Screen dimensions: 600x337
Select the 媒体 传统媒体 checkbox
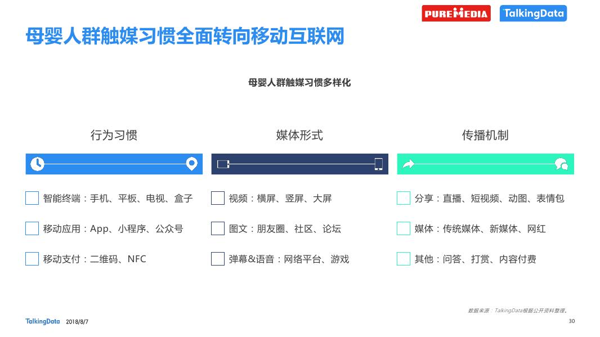pos(404,228)
